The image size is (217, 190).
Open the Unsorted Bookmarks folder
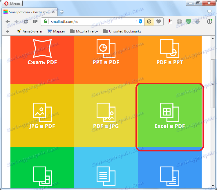pos(122,31)
